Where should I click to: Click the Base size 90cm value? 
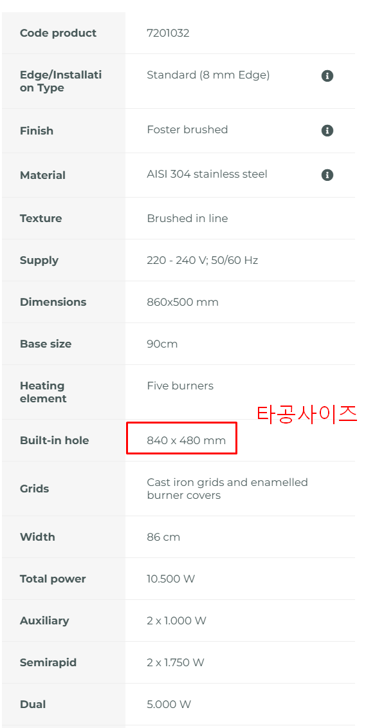click(x=162, y=344)
